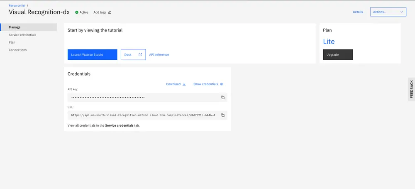Image resolution: width=415 pixels, height=189 pixels.
Task: Go to Plan in left sidebar
Action: (12, 42)
